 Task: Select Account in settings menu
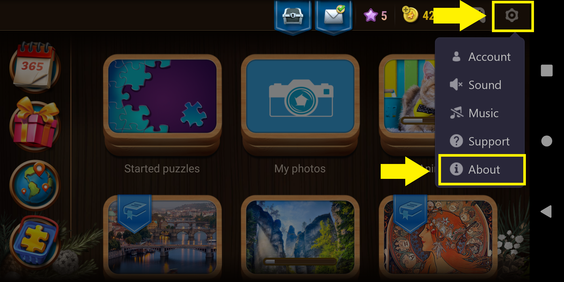480,57
